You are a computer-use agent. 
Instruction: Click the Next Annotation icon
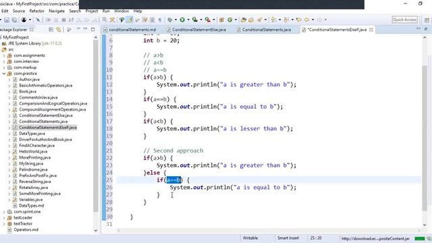click(273, 20)
